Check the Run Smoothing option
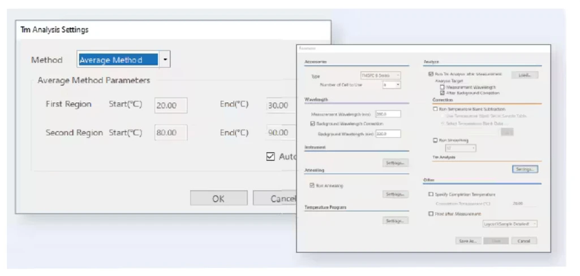The image size is (580, 276). point(435,140)
